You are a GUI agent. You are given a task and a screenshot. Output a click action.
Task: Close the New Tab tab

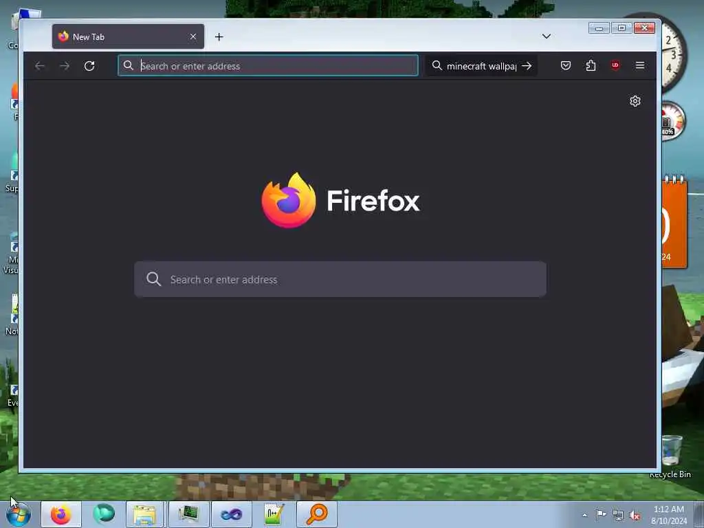pos(193,36)
